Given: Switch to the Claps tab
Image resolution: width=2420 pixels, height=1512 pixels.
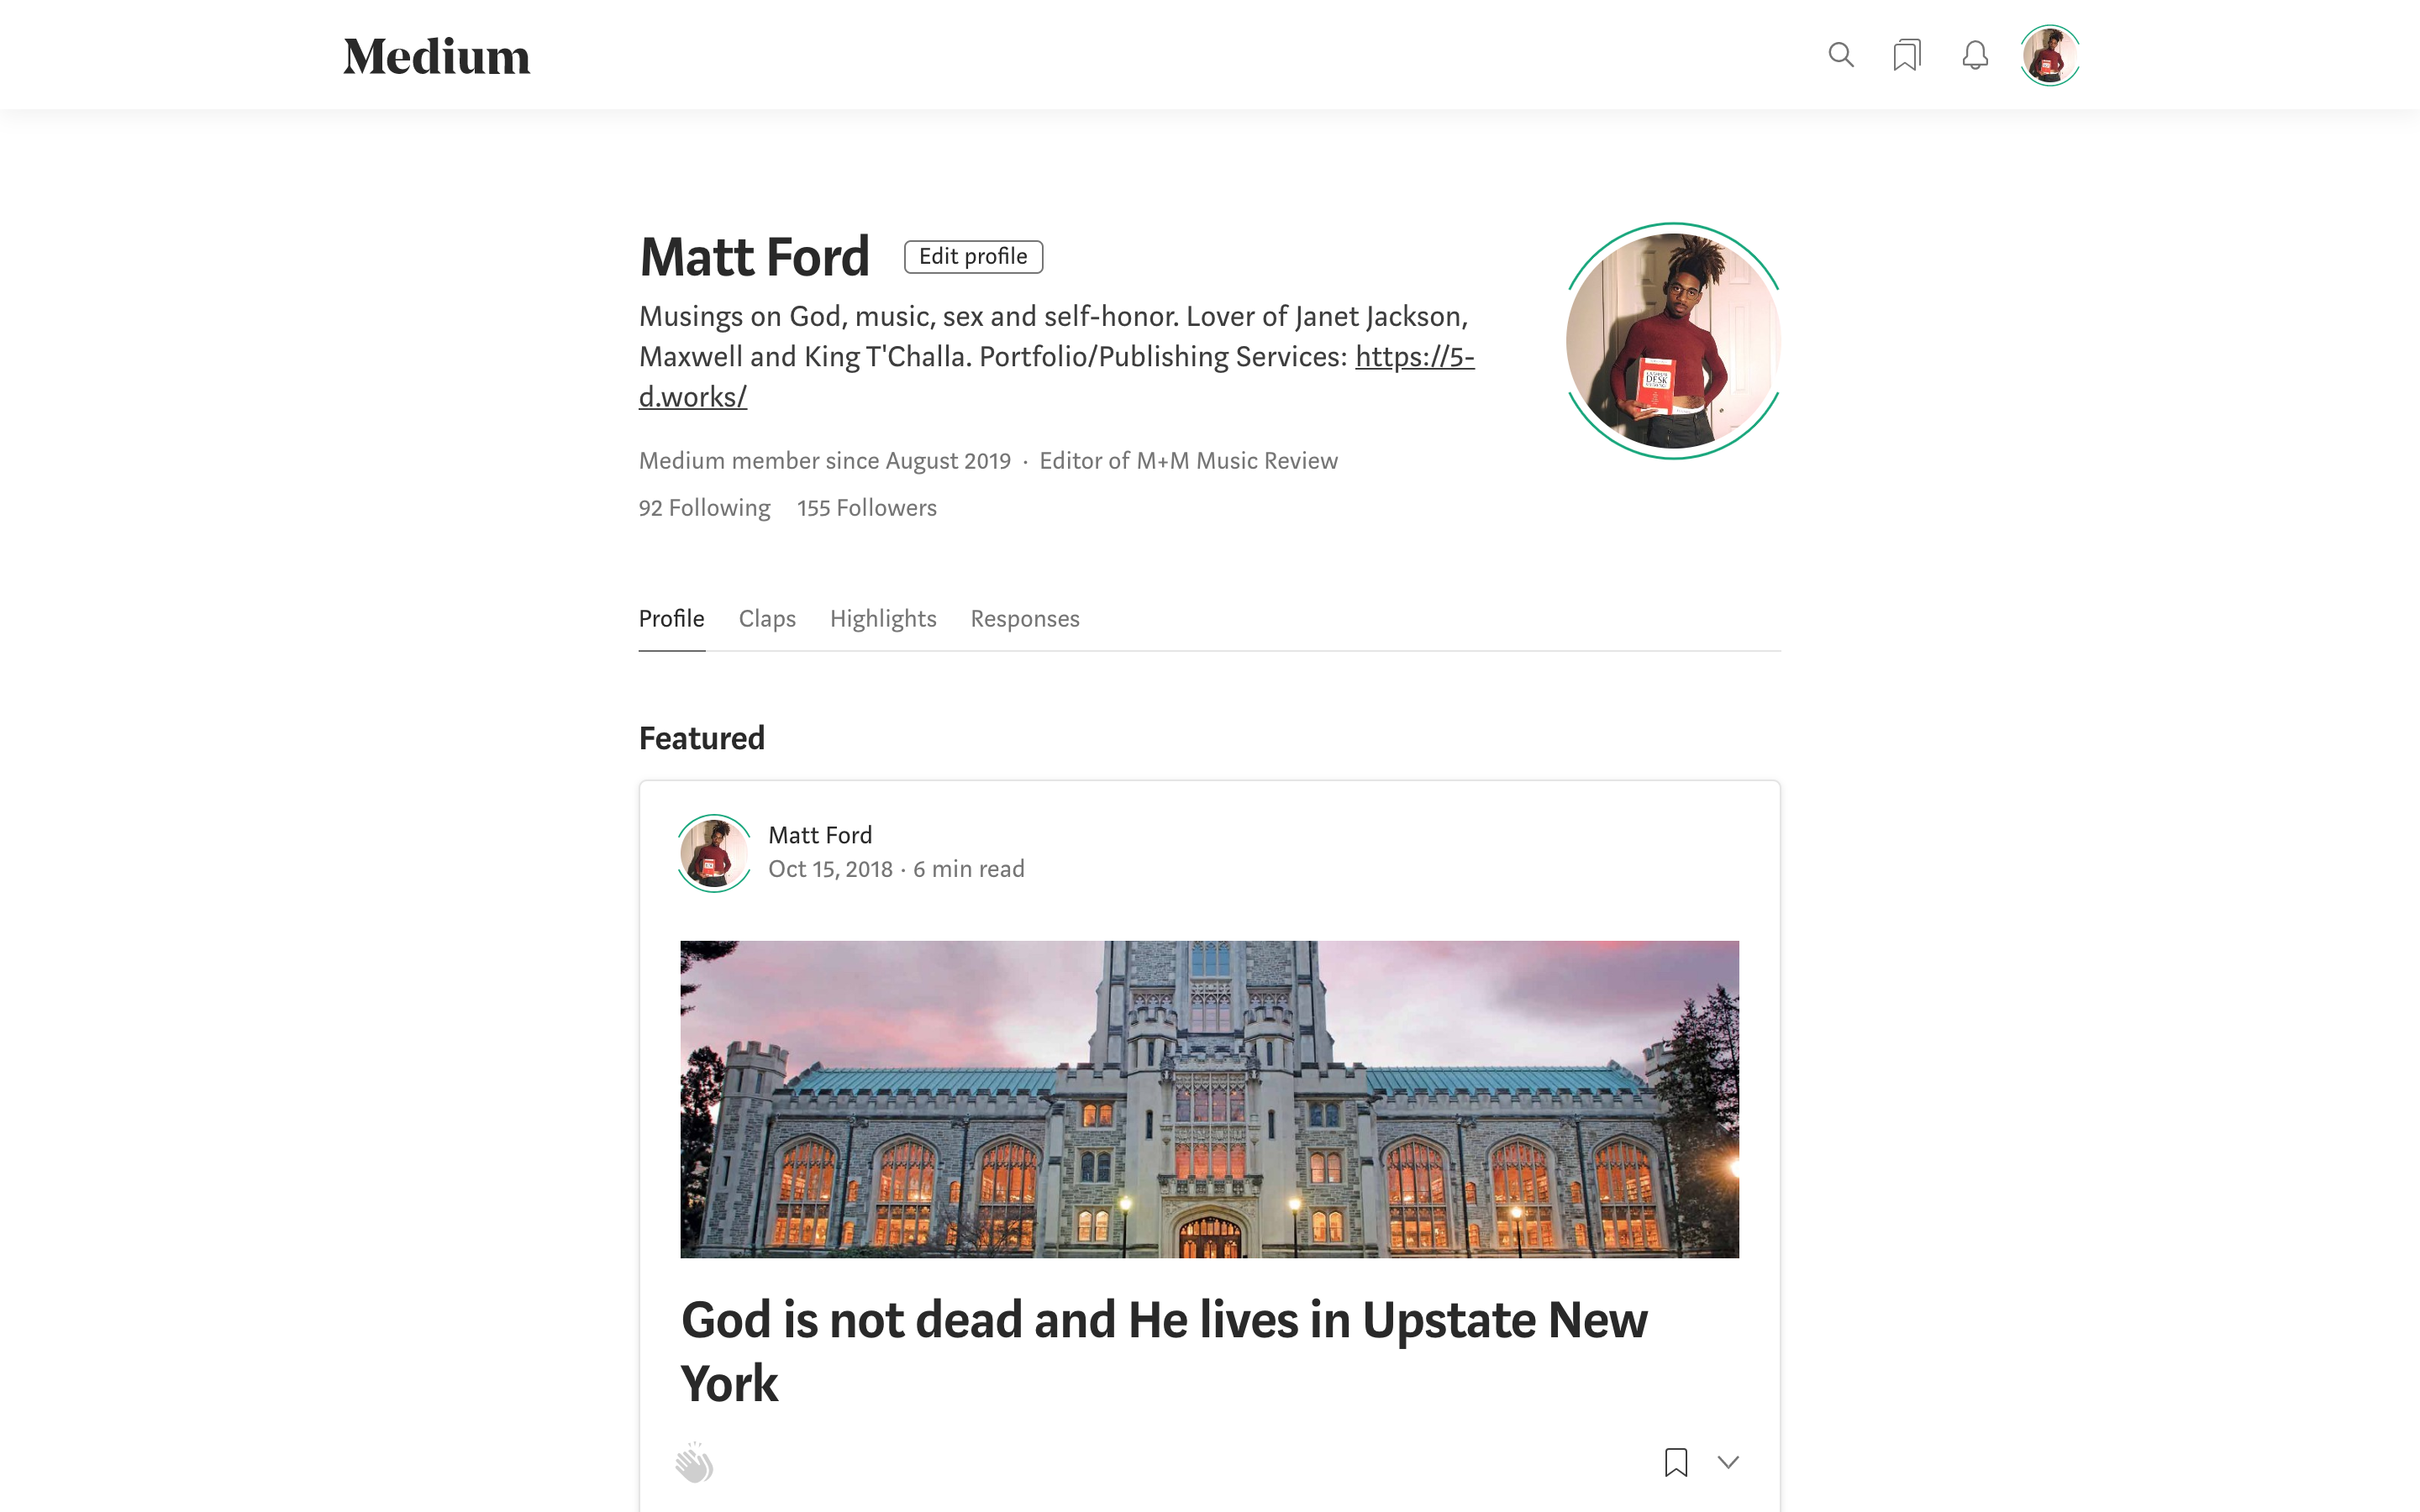Looking at the screenshot, I should tap(767, 618).
